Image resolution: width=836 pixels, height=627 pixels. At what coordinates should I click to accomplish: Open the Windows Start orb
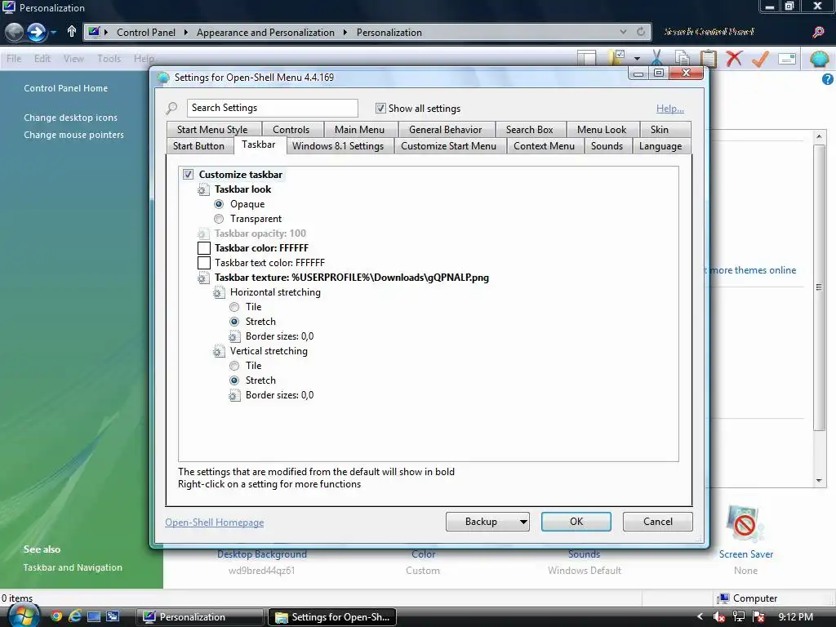(x=22, y=616)
